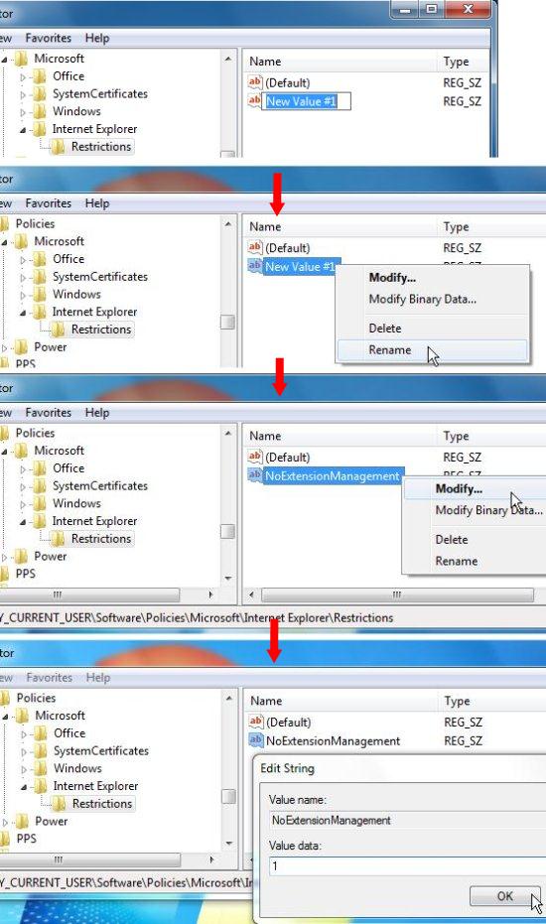546x924 pixels.
Task: Choose Rename from the New Value #1 context menu
Action: tap(432, 350)
